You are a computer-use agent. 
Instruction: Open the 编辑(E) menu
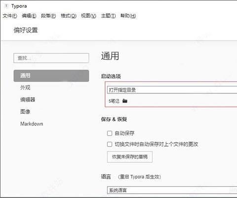coord(29,16)
